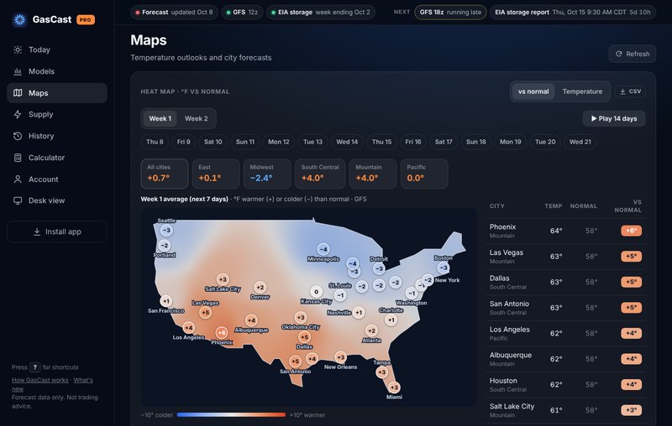The width and height of the screenshot is (672, 426).
Task: Click the Calculator icon in sidebar
Action: point(18,158)
